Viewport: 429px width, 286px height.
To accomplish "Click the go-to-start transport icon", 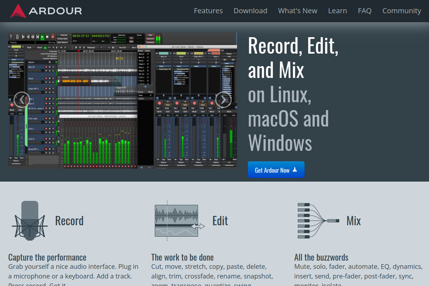I will pyautogui.click(x=23, y=37).
